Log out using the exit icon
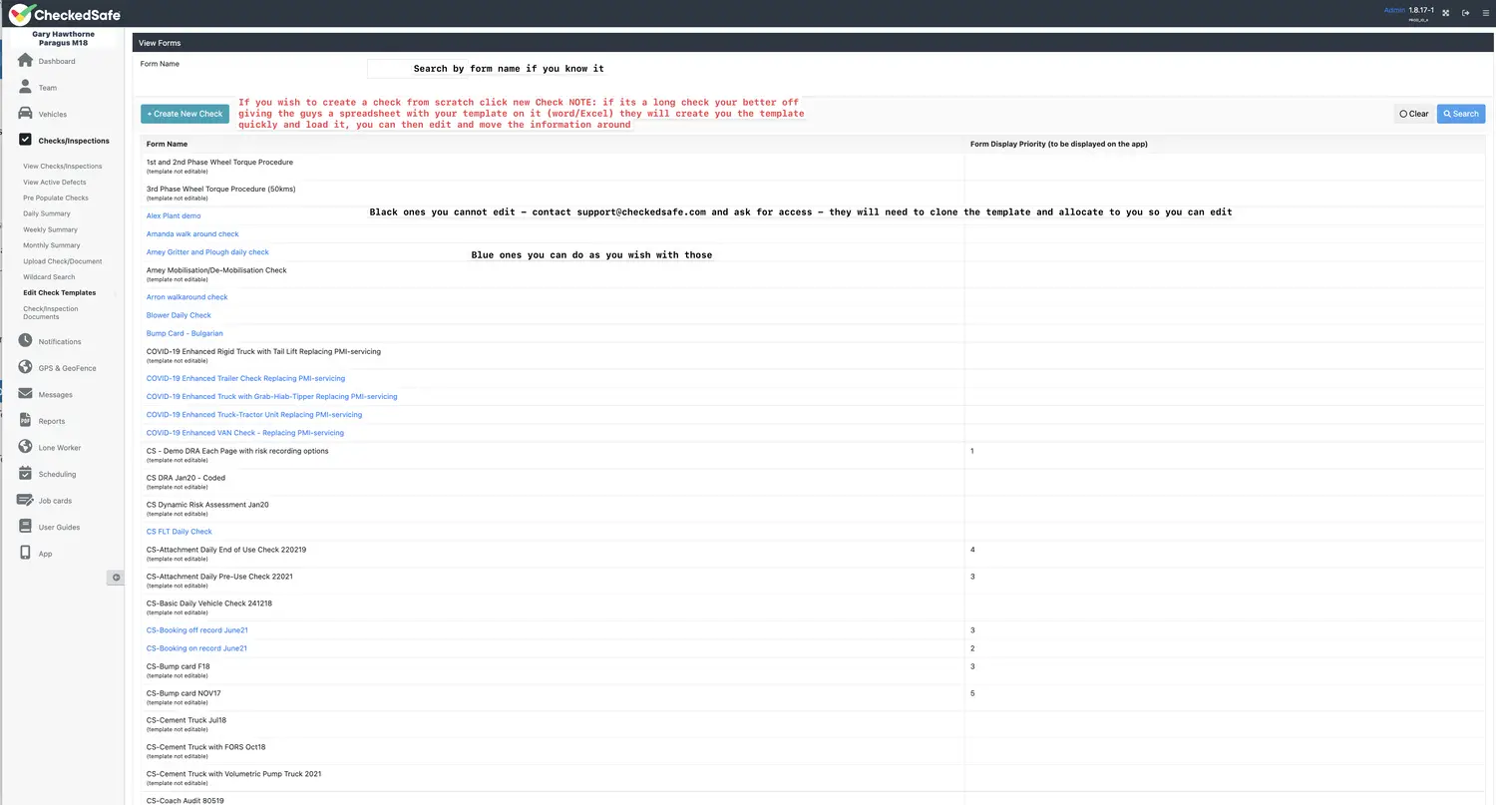This screenshot has width=1496, height=805. point(1465,12)
